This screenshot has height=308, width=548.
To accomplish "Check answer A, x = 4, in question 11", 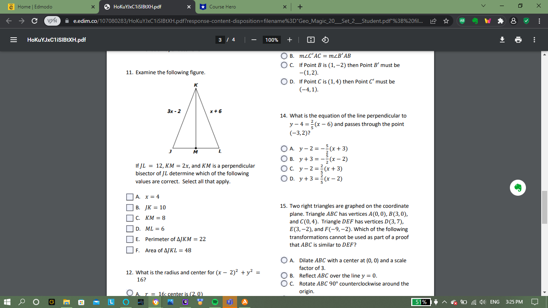I will pyautogui.click(x=130, y=197).
